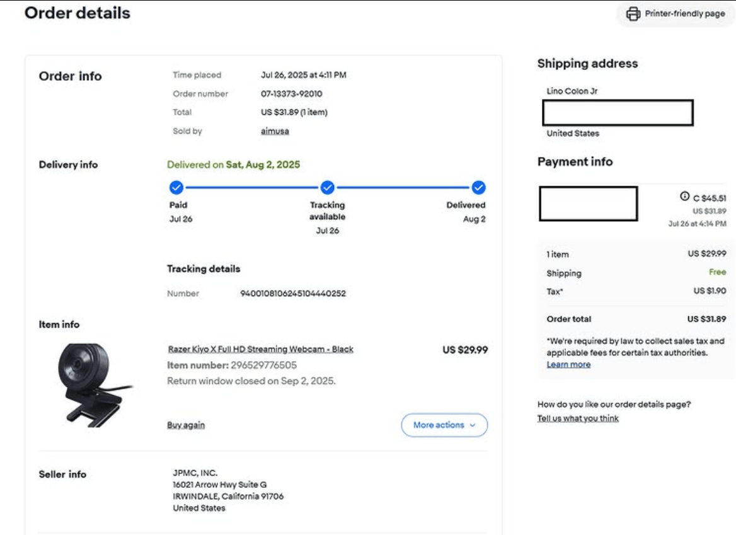Click the Delivered checkmark step icon

pyautogui.click(x=478, y=187)
